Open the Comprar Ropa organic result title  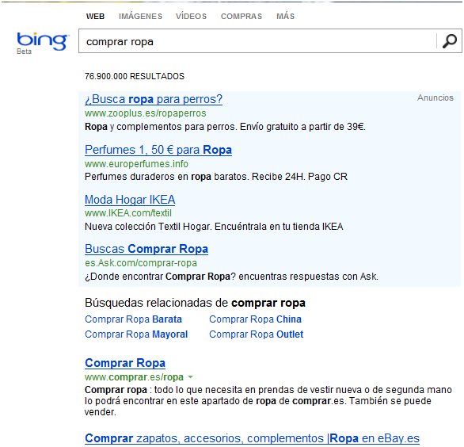pyautogui.click(x=125, y=363)
